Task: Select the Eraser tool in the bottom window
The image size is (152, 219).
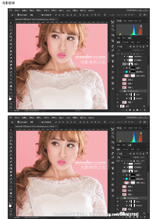Action: click(x=11, y=165)
